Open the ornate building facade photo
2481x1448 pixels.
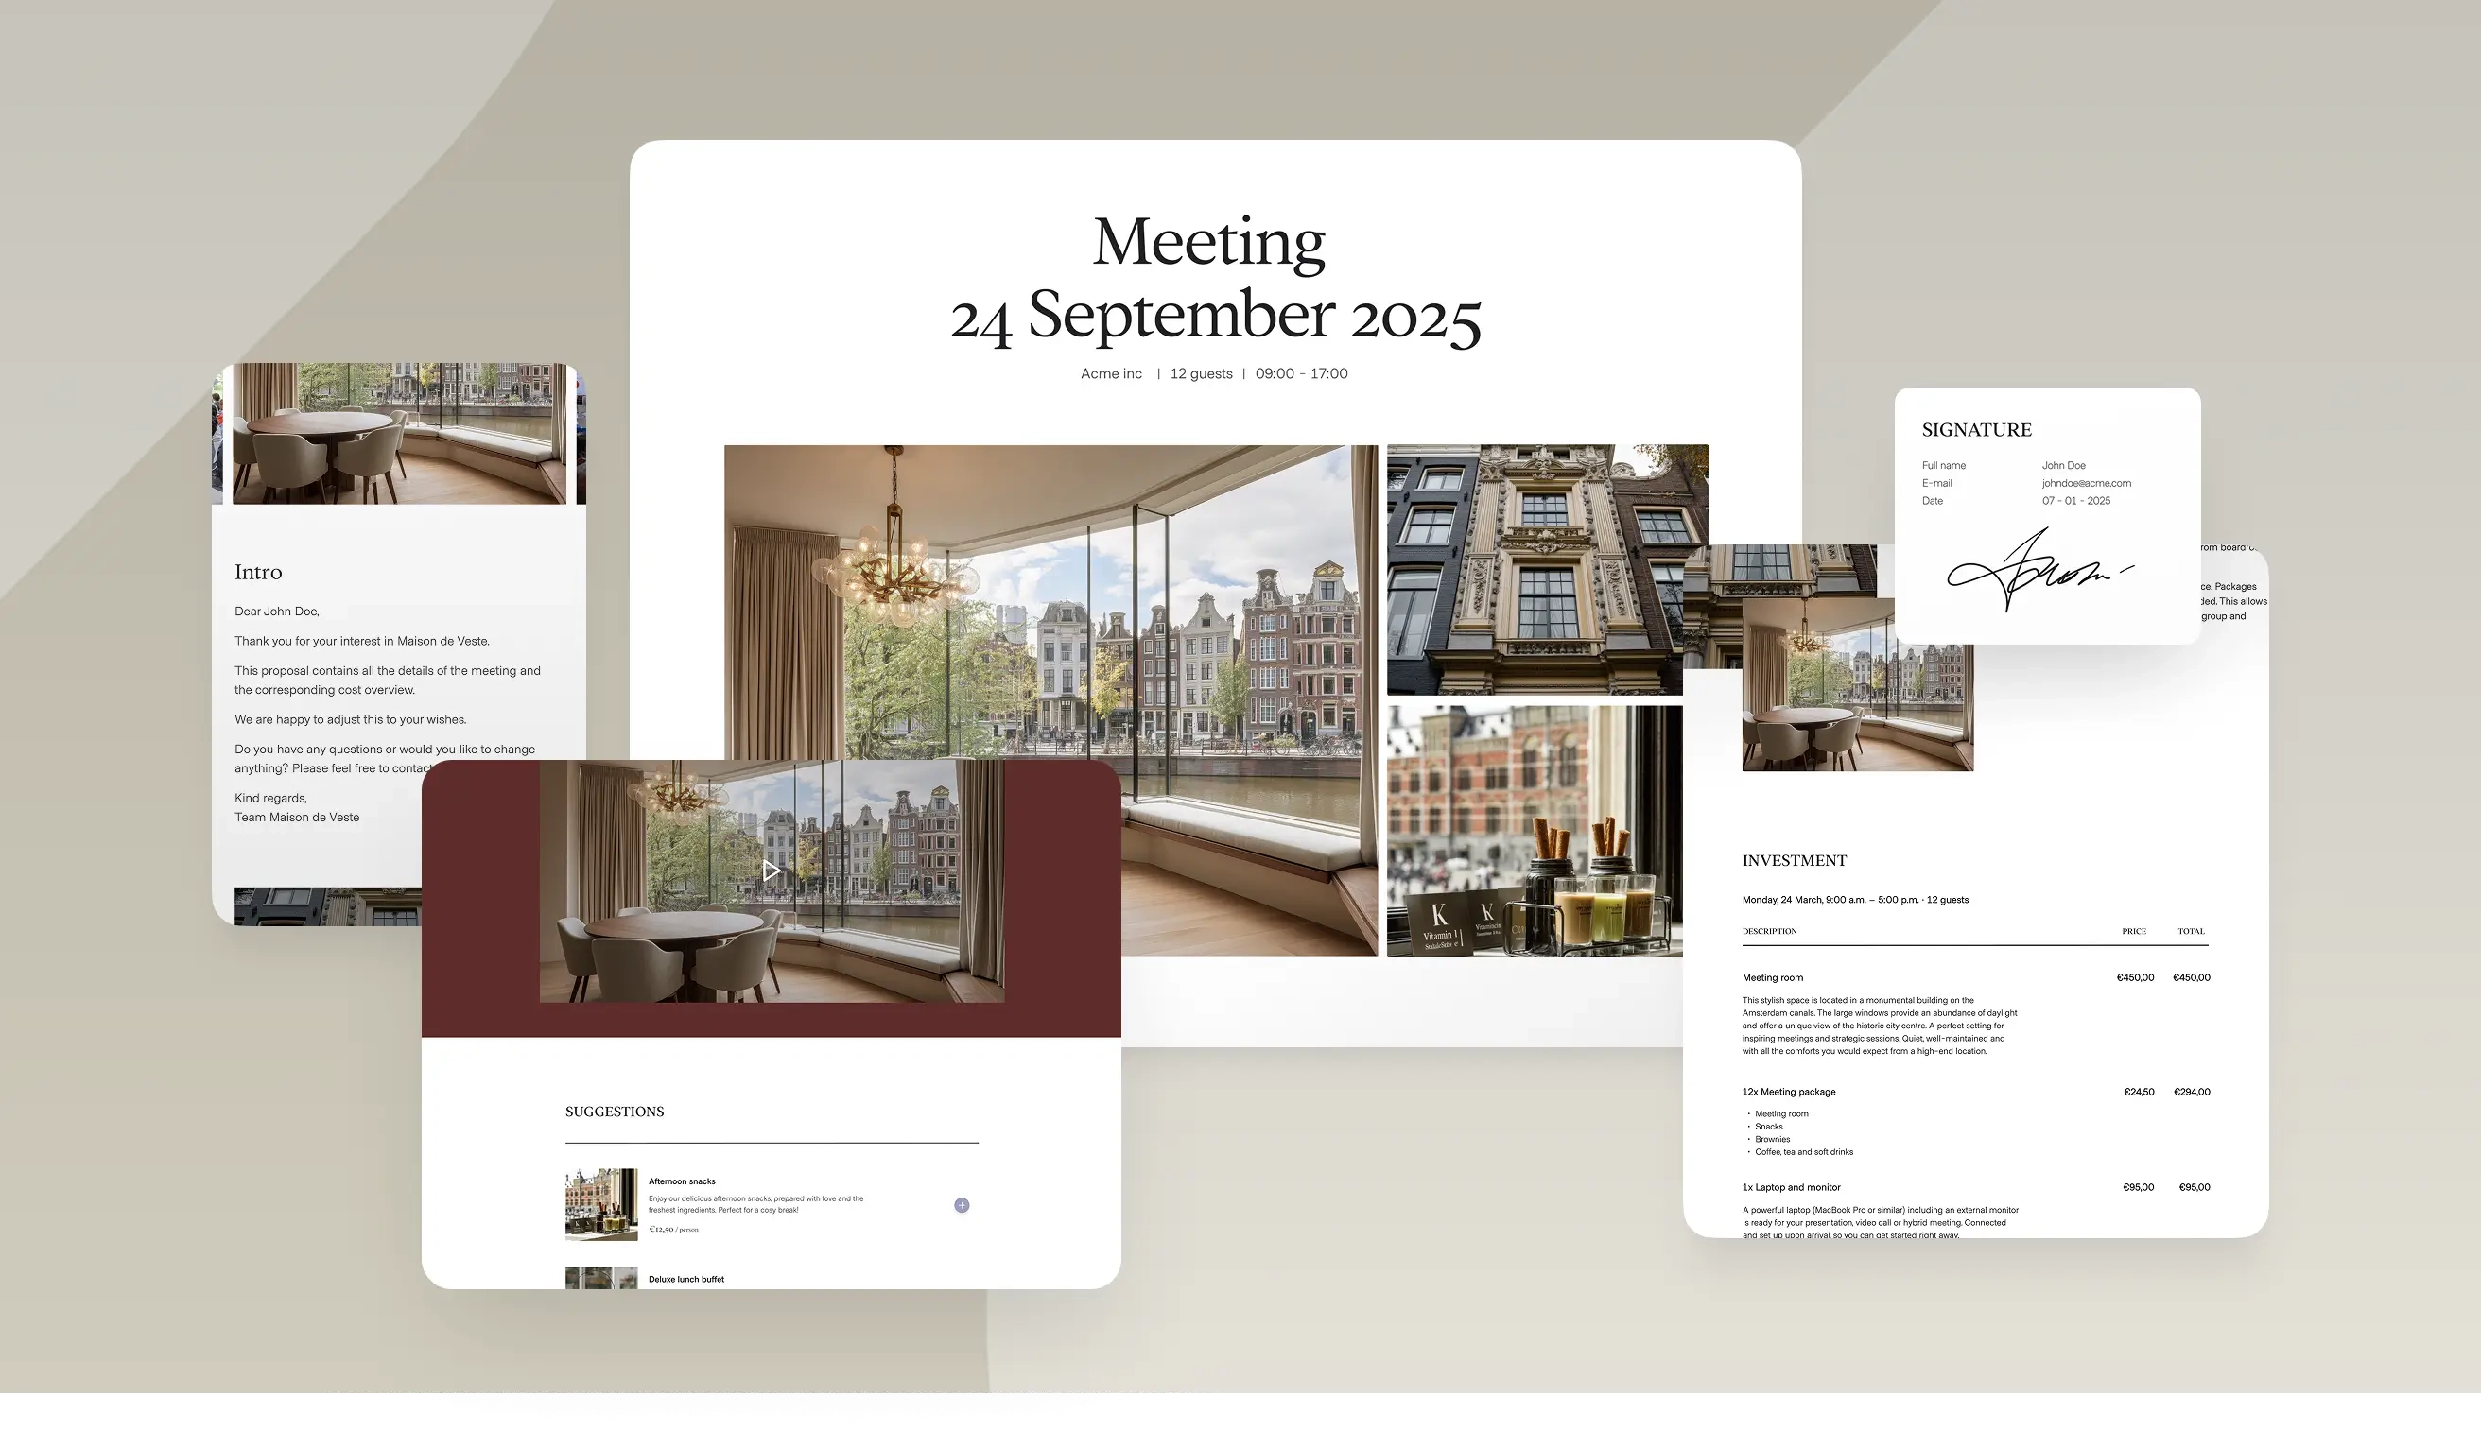tap(1546, 569)
